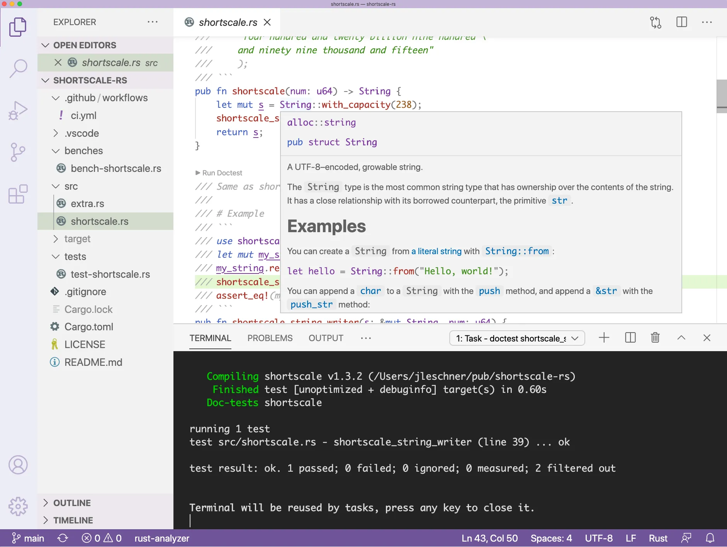Create a new terminal with the plus icon

603,338
